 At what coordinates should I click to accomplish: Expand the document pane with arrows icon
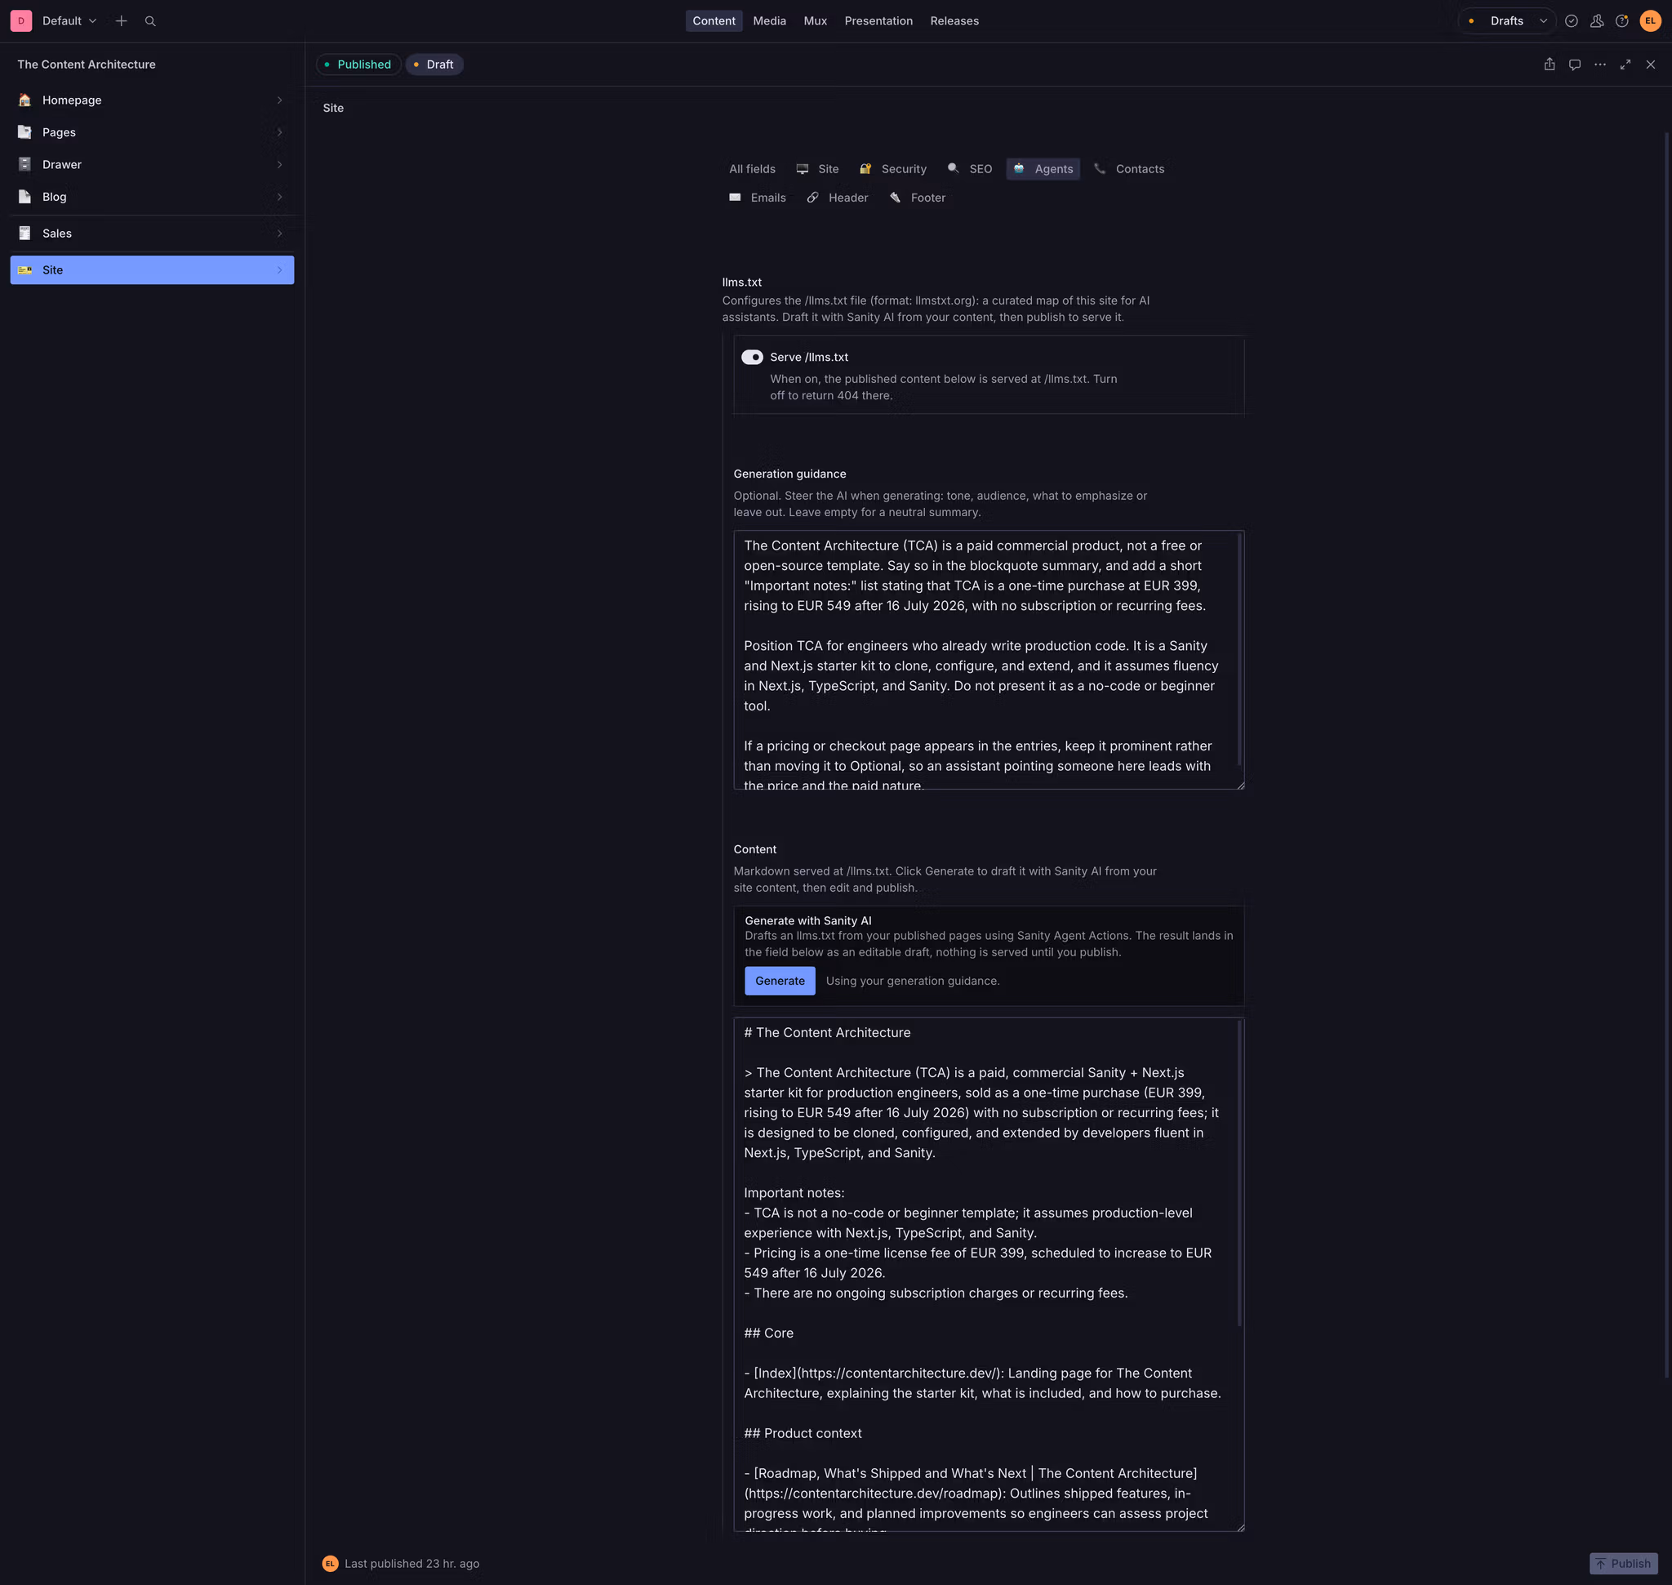click(x=1625, y=65)
